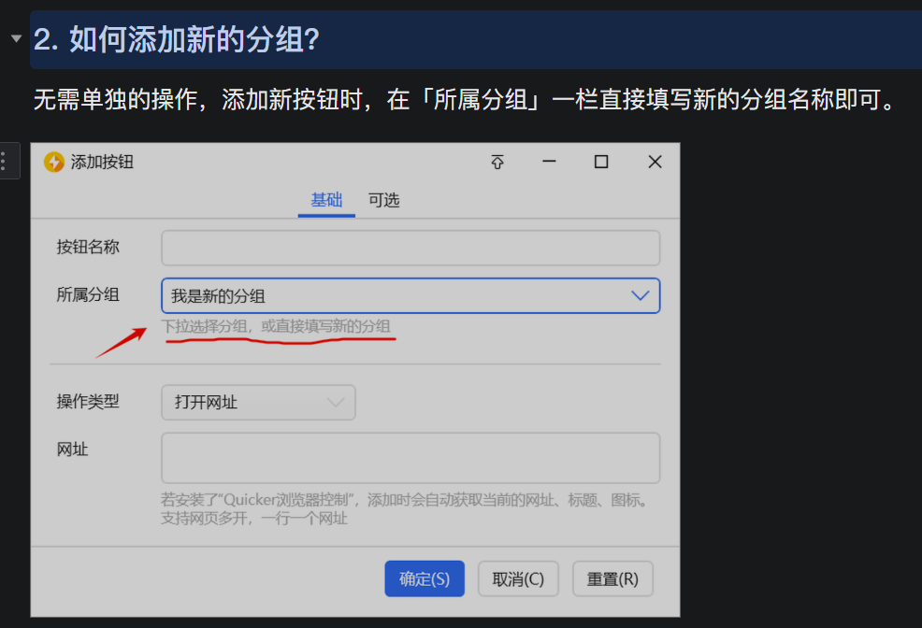Switch to the 可选 tab

click(x=384, y=201)
